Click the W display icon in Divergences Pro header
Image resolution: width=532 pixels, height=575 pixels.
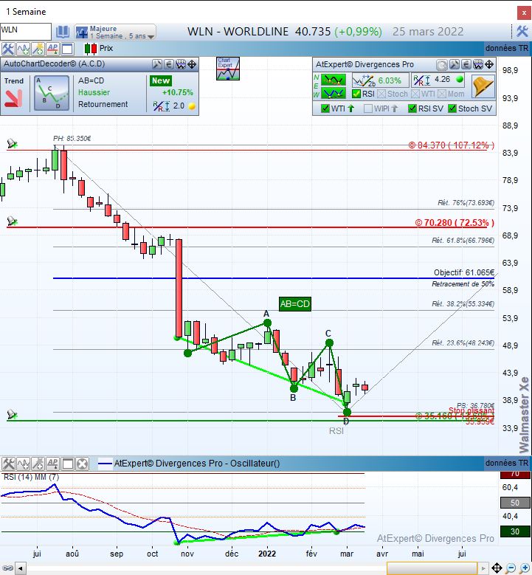[477, 65]
